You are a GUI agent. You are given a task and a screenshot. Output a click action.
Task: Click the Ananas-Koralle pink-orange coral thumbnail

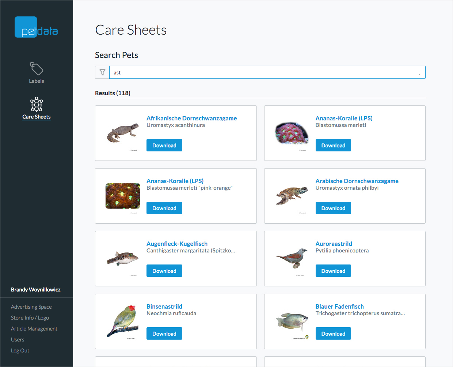coord(123,196)
